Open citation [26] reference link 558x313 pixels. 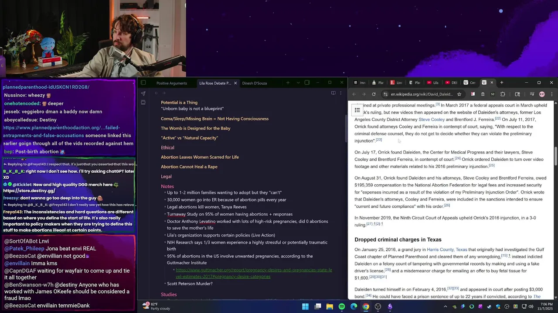point(447,205)
